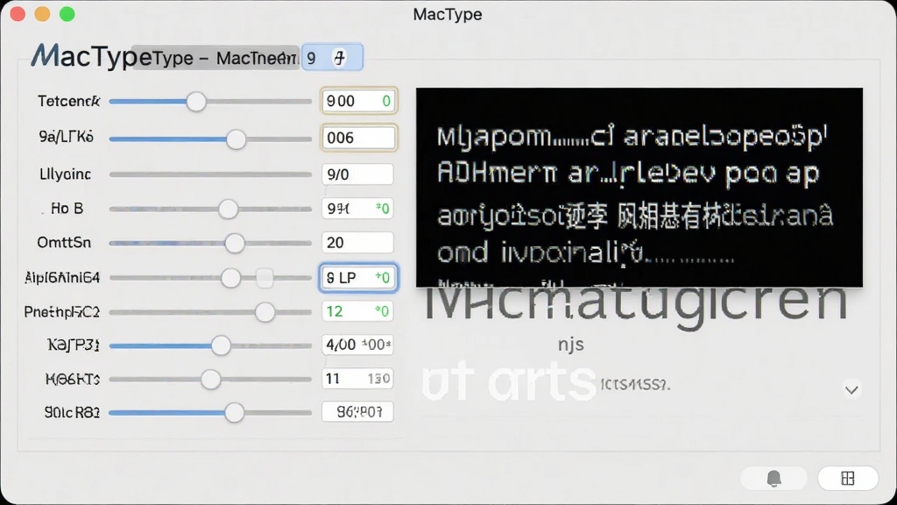Click the 9a/LΓKé slider handle
This screenshot has width=897, height=505.
click(x=236, y=139)
